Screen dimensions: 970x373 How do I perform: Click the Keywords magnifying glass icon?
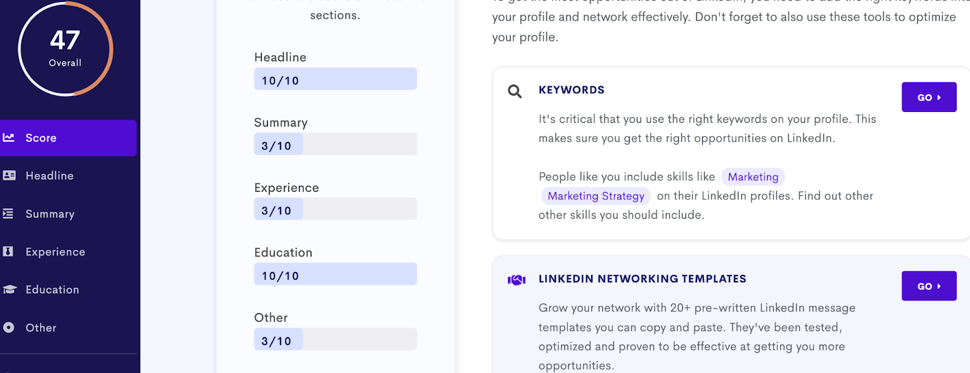(x=515, y=91)
